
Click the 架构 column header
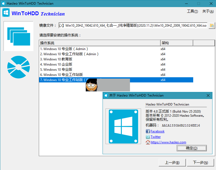(177, 43)
